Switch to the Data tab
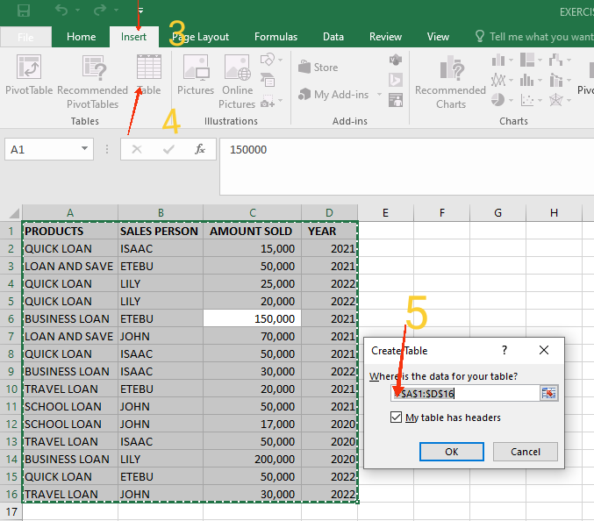594x521 pixels. click(333, 37)
